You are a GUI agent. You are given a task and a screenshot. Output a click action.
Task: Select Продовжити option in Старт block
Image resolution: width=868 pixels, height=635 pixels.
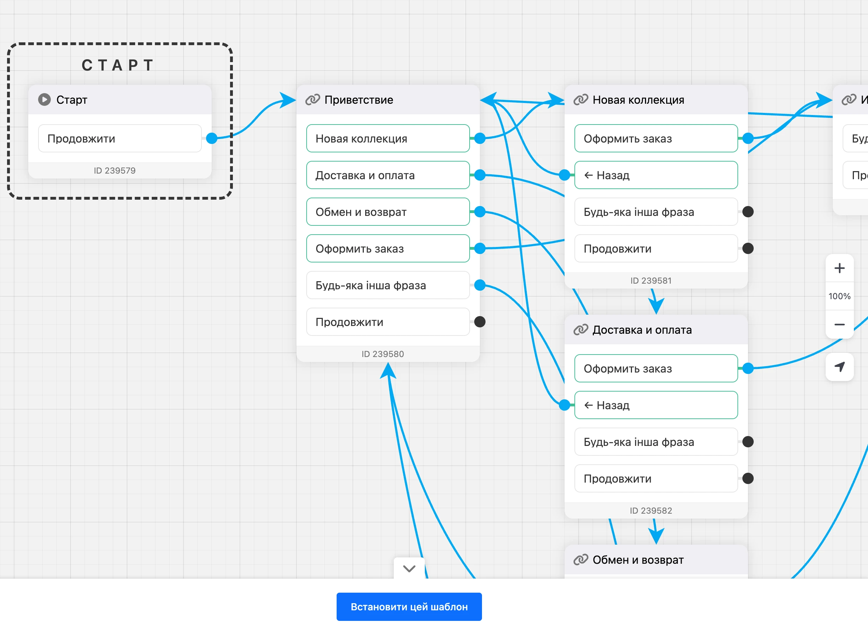[x=120, y=138]
